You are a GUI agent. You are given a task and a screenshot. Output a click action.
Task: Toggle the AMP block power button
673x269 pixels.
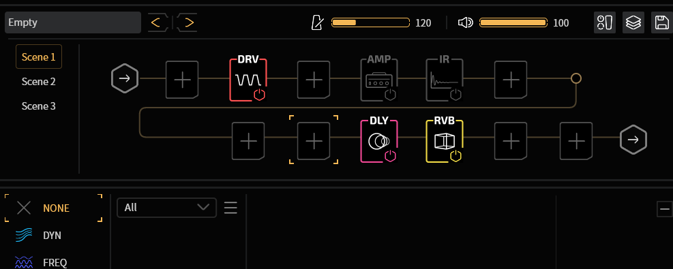(x=390, y=95)
